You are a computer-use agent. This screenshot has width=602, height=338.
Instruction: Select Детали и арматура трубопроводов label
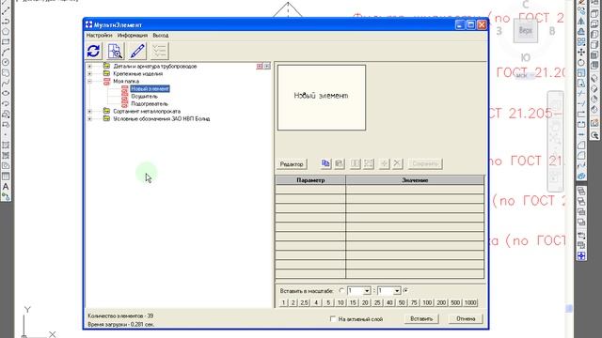(x=154, y=67)
